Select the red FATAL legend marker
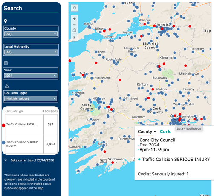214x196 pixels. 3,125
